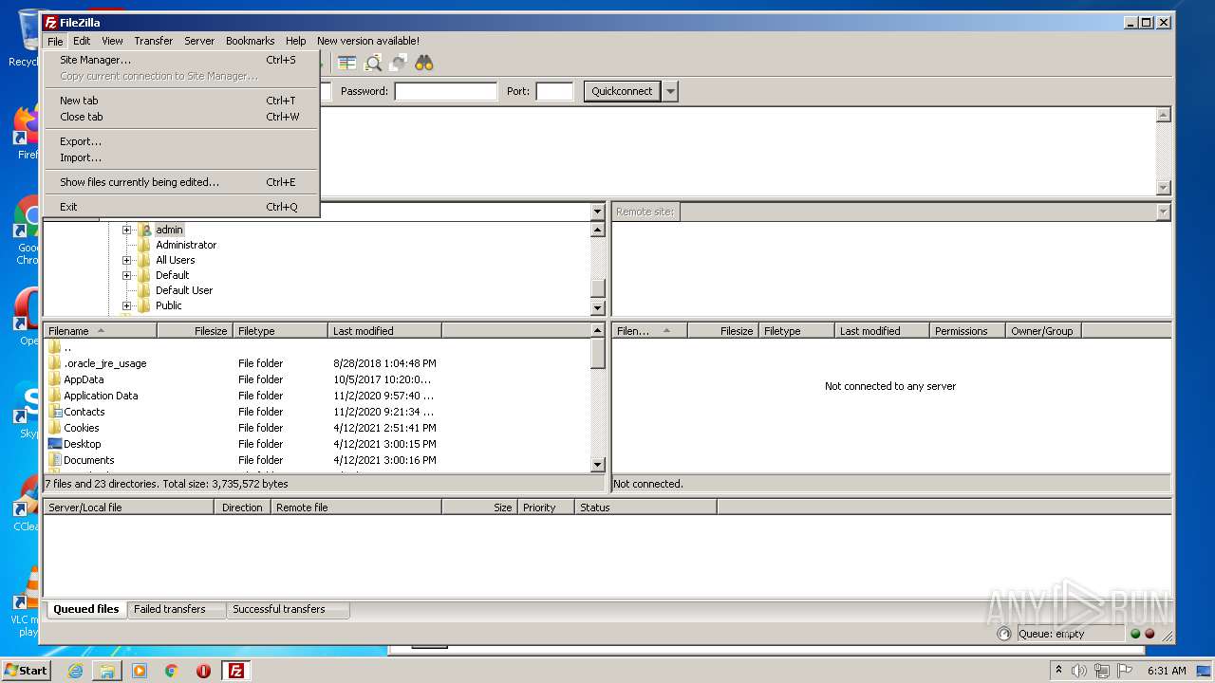Select the .oracle_jre_usage folder row

pyautogui.click(x=242, y=363)
